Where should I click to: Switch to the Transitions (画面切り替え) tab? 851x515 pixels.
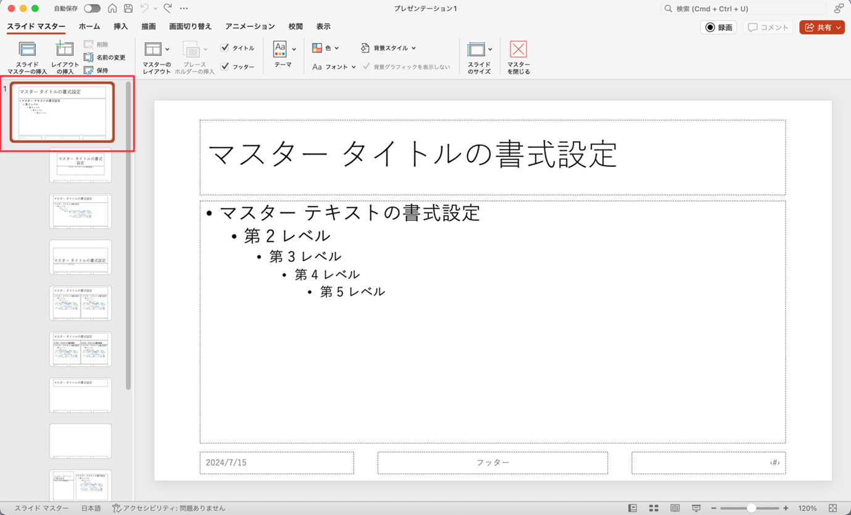[190, 26]
